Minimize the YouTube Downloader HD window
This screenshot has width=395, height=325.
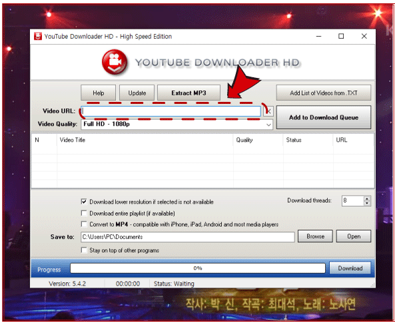point(318,36)
